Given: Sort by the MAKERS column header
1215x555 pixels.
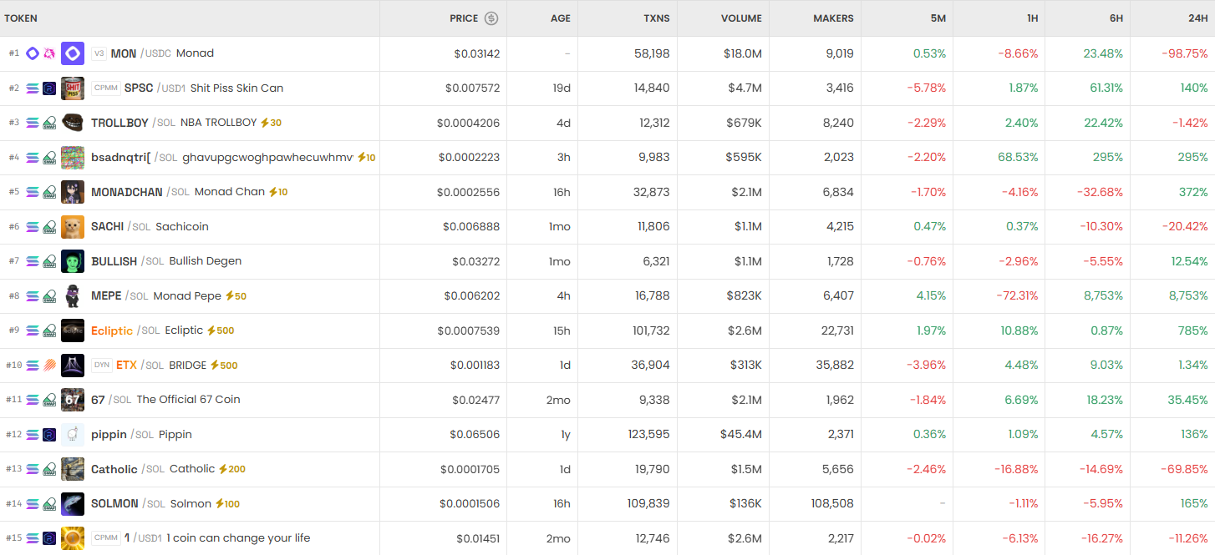Looking at the screenshot, I should click(x=833, y=18).
